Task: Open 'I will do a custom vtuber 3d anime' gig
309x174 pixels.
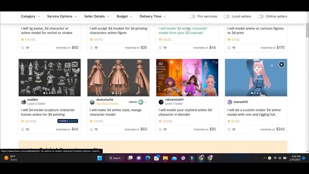Action: [x=254, y=112]
